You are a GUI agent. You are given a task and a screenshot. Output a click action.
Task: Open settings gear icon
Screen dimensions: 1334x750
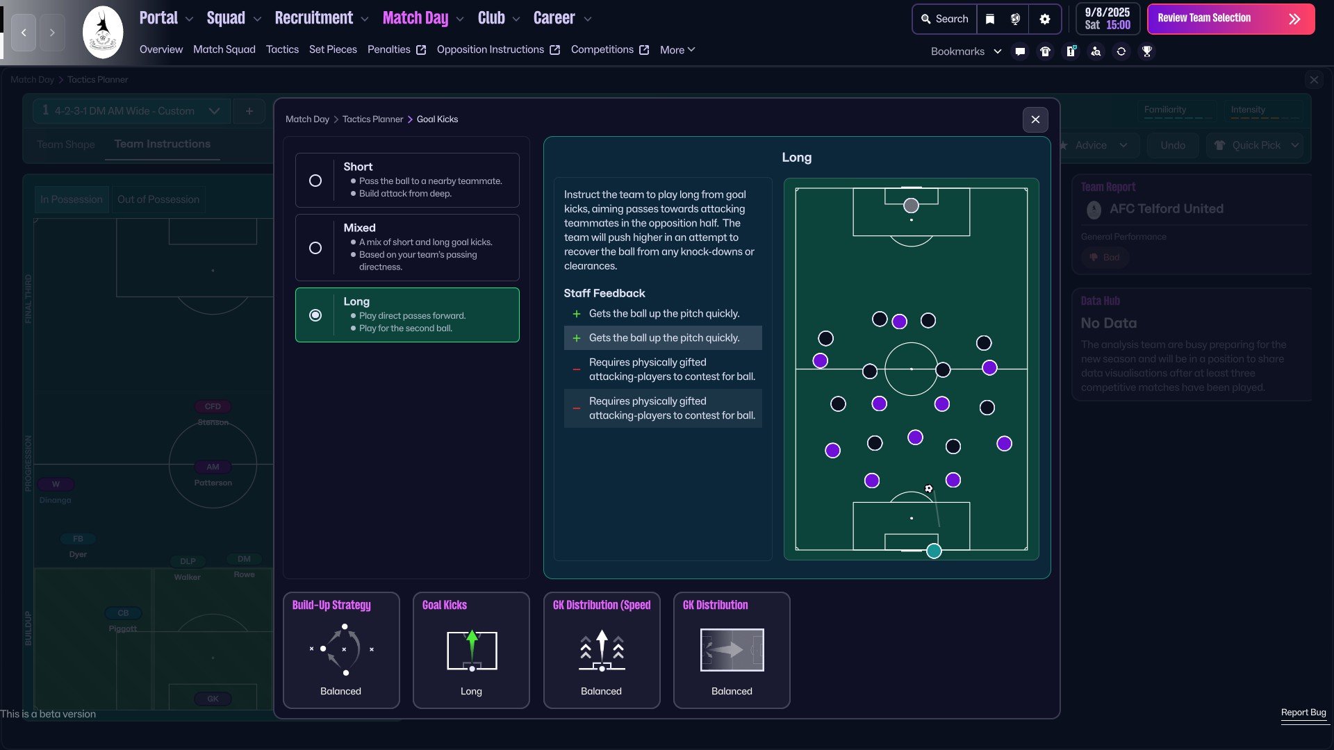point(1045,19)
